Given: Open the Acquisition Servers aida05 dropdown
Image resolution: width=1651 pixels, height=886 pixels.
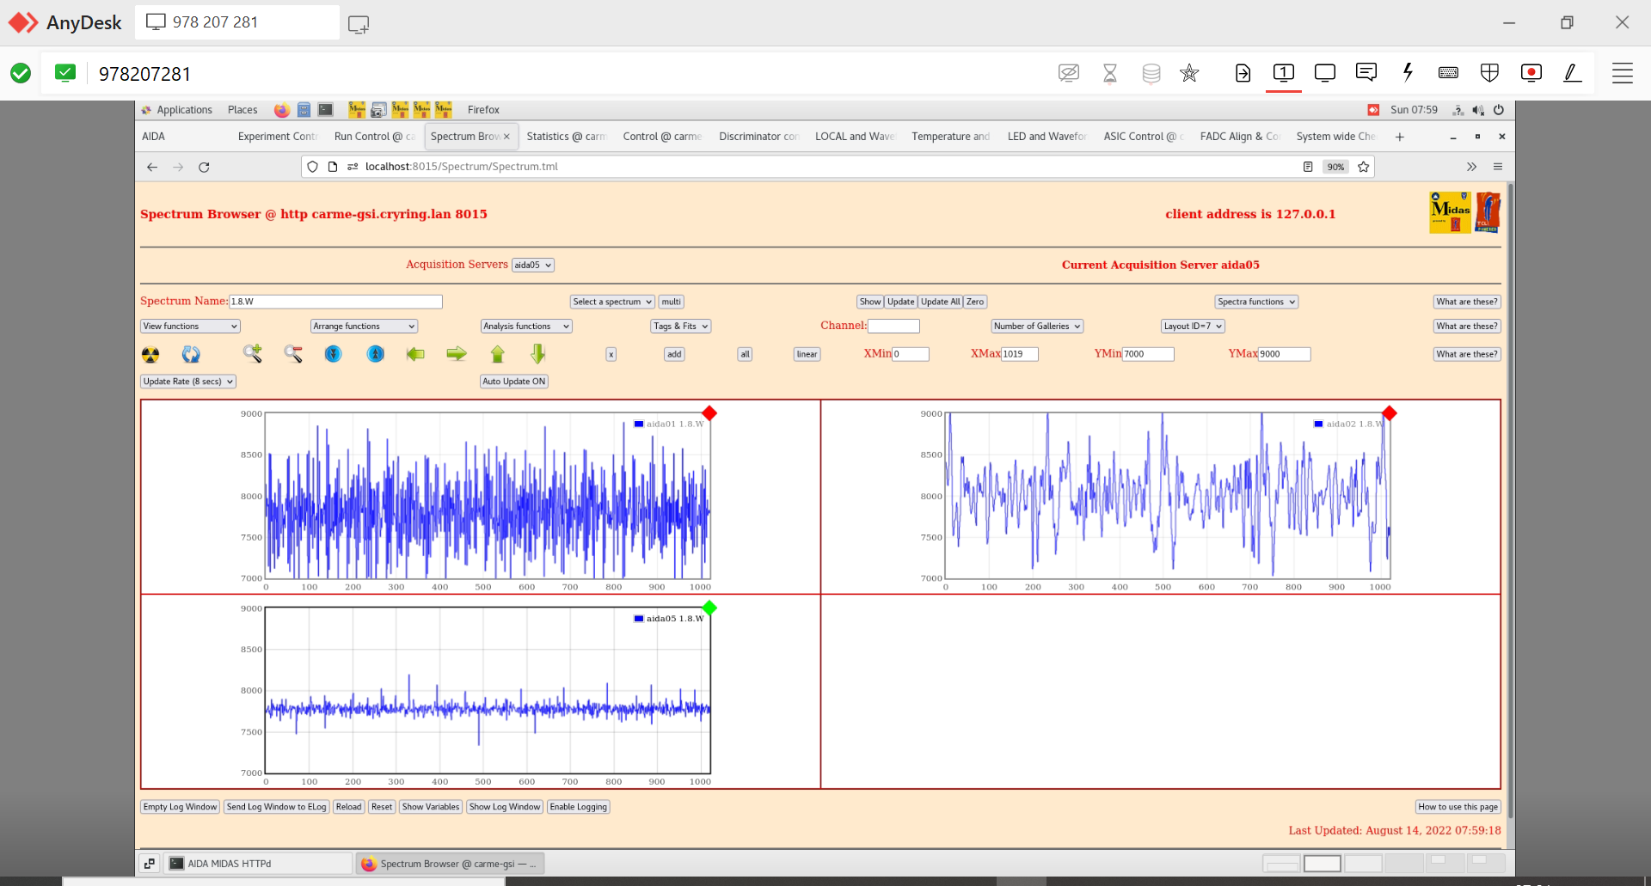Looking at the screenshot, I should tap(532, 266).
